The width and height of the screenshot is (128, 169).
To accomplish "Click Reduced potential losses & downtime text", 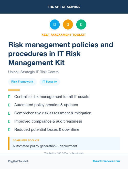I will click(x=47, y=130).
